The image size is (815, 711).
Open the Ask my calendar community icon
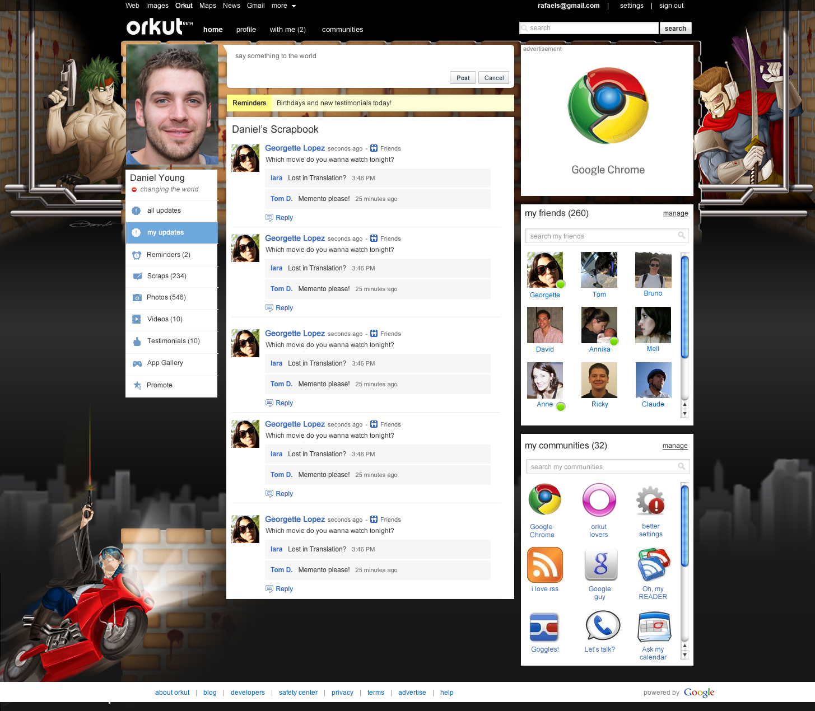pyautogui.click(x=654, y=627)
